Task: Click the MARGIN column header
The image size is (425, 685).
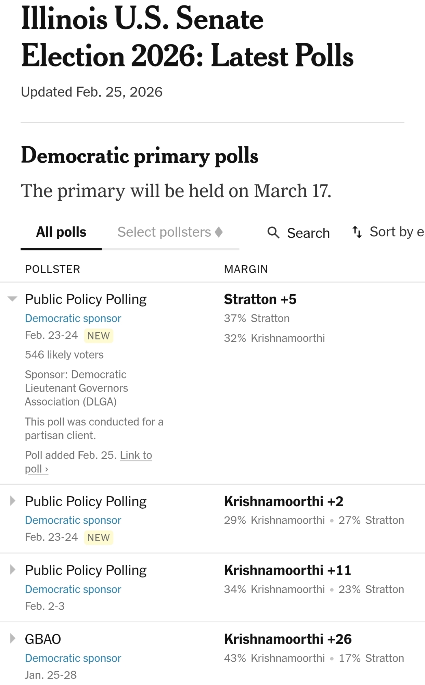Action: tap(246, 269)
